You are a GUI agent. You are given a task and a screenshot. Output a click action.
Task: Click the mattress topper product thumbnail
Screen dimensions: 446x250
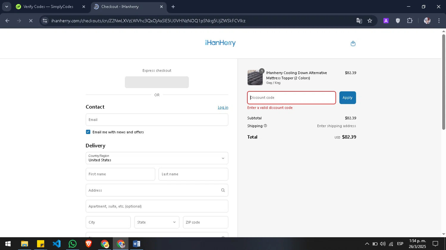[x=255, y=78]
